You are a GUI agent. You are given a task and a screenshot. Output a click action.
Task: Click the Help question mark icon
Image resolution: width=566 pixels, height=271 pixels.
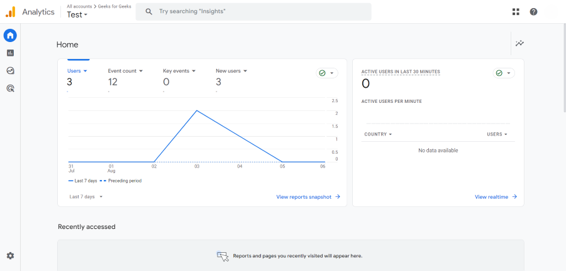coord(533,12)
